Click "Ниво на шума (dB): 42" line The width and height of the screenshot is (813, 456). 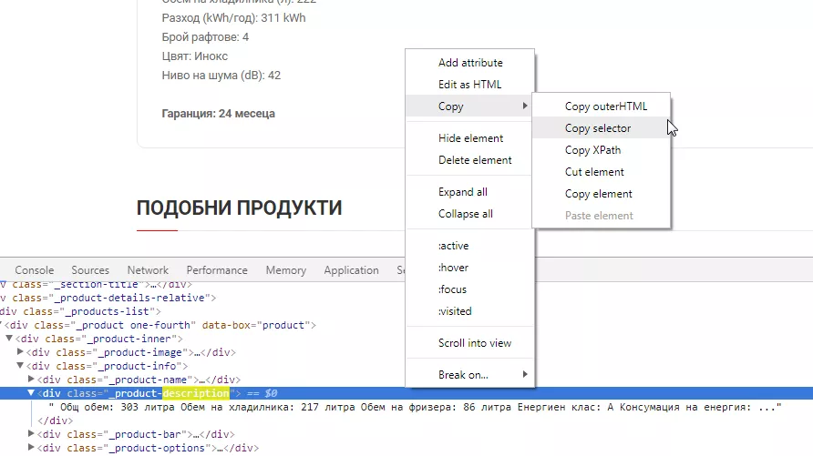[x=221, y=75]
